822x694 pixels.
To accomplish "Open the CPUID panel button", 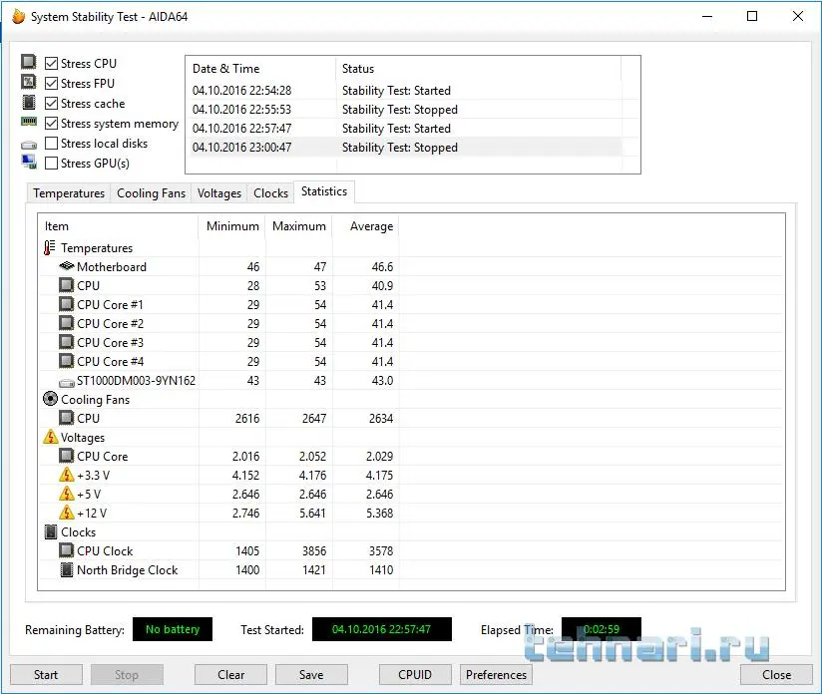I will click(415, 675).
